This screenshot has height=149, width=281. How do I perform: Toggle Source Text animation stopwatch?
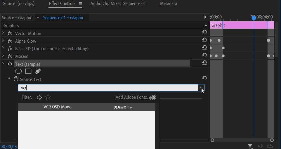pyautogui.click(x=16, y=79)
